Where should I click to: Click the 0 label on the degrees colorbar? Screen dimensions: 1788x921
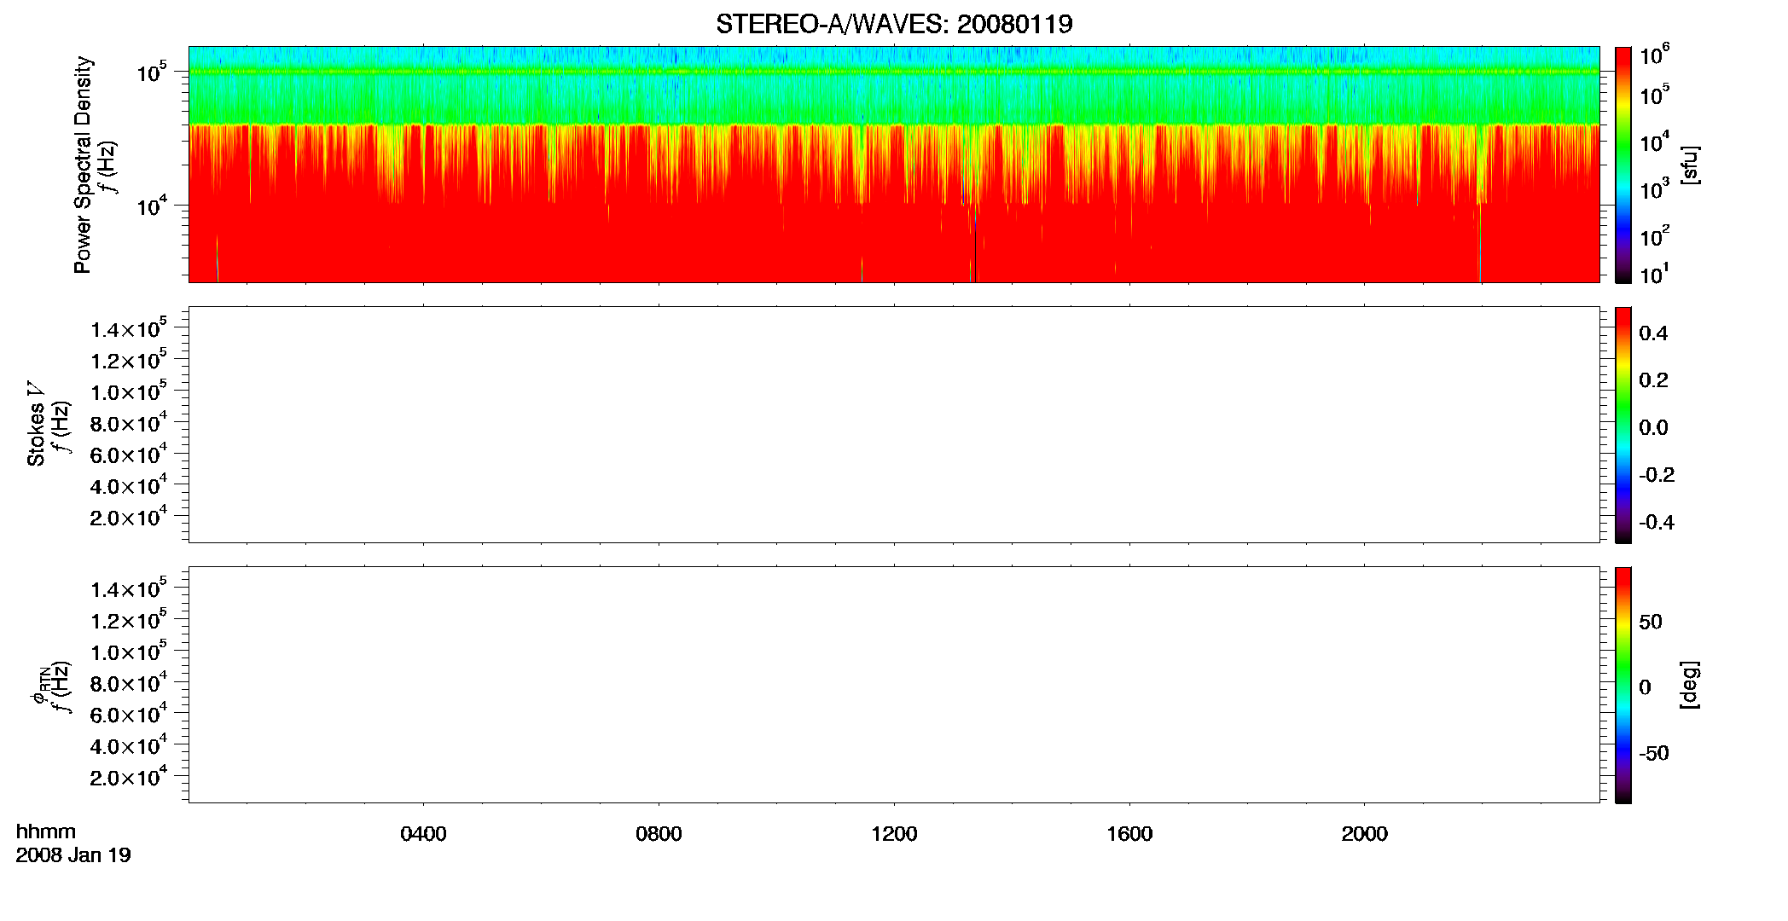point(1645,687)
